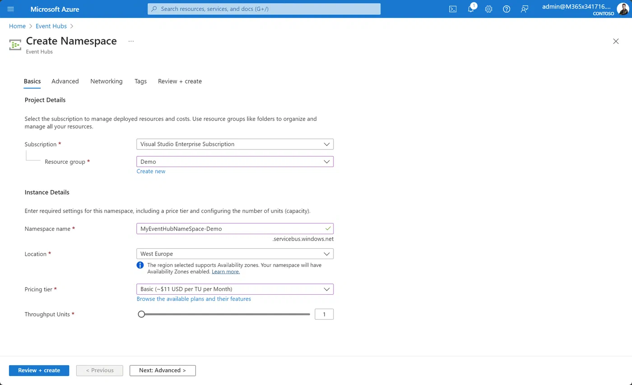Click the Project Details heading

45,100
